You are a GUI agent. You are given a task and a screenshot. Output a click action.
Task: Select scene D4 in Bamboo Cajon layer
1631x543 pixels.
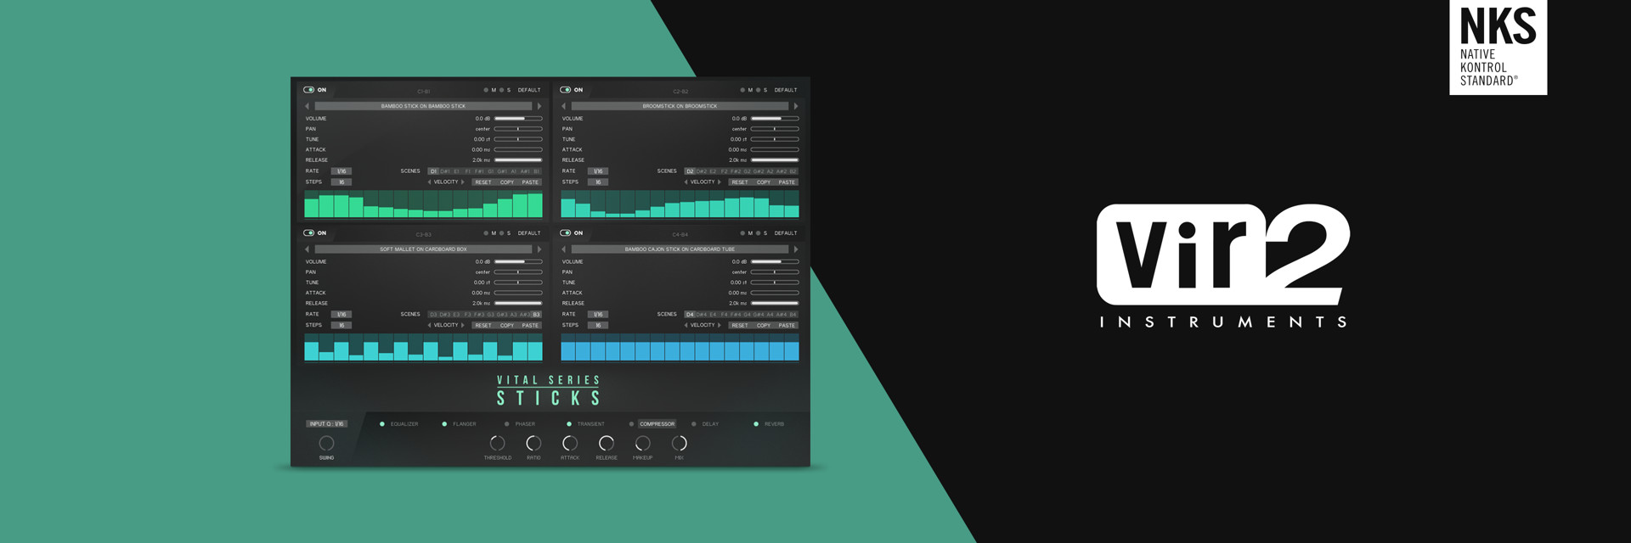click(690, 315)
